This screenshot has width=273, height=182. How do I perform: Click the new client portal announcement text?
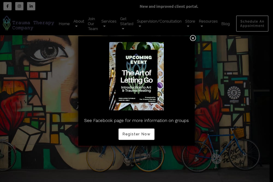[169, 7]
